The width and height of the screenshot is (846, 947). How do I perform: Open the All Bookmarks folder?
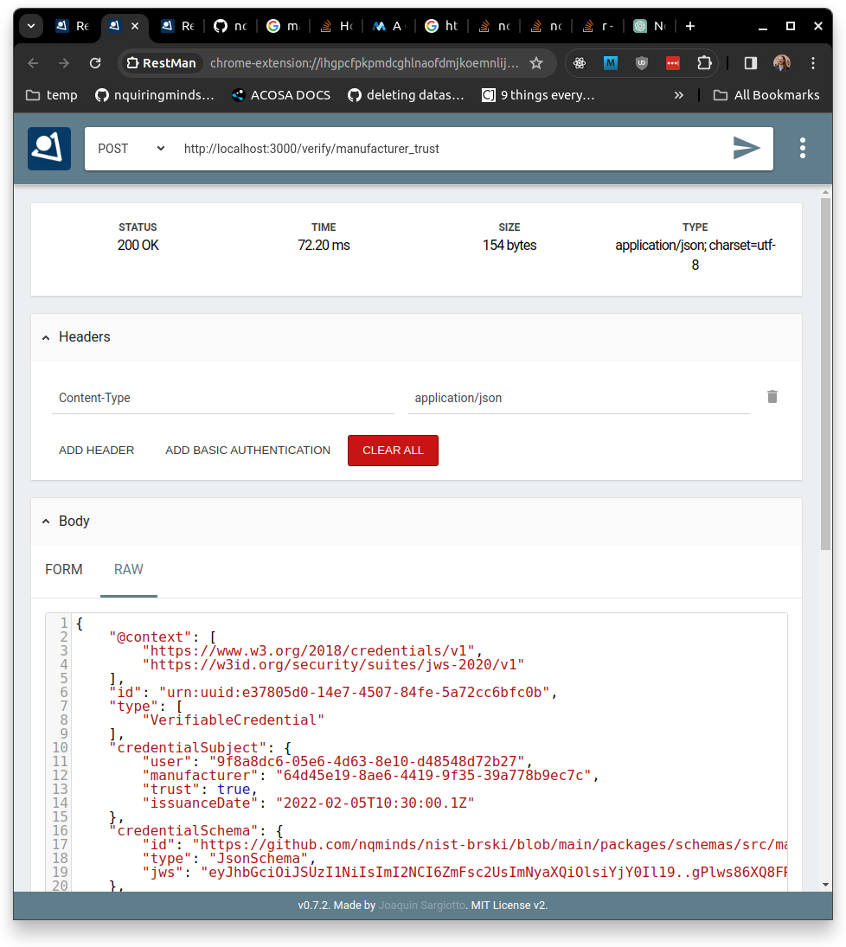coord(766,95)
